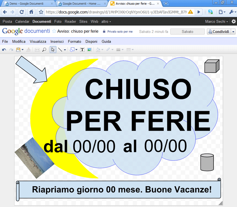Image resolution: width=237 pixels, height=207 pixels.
Task: Click the settings gear icon
Action: [234, 21]
